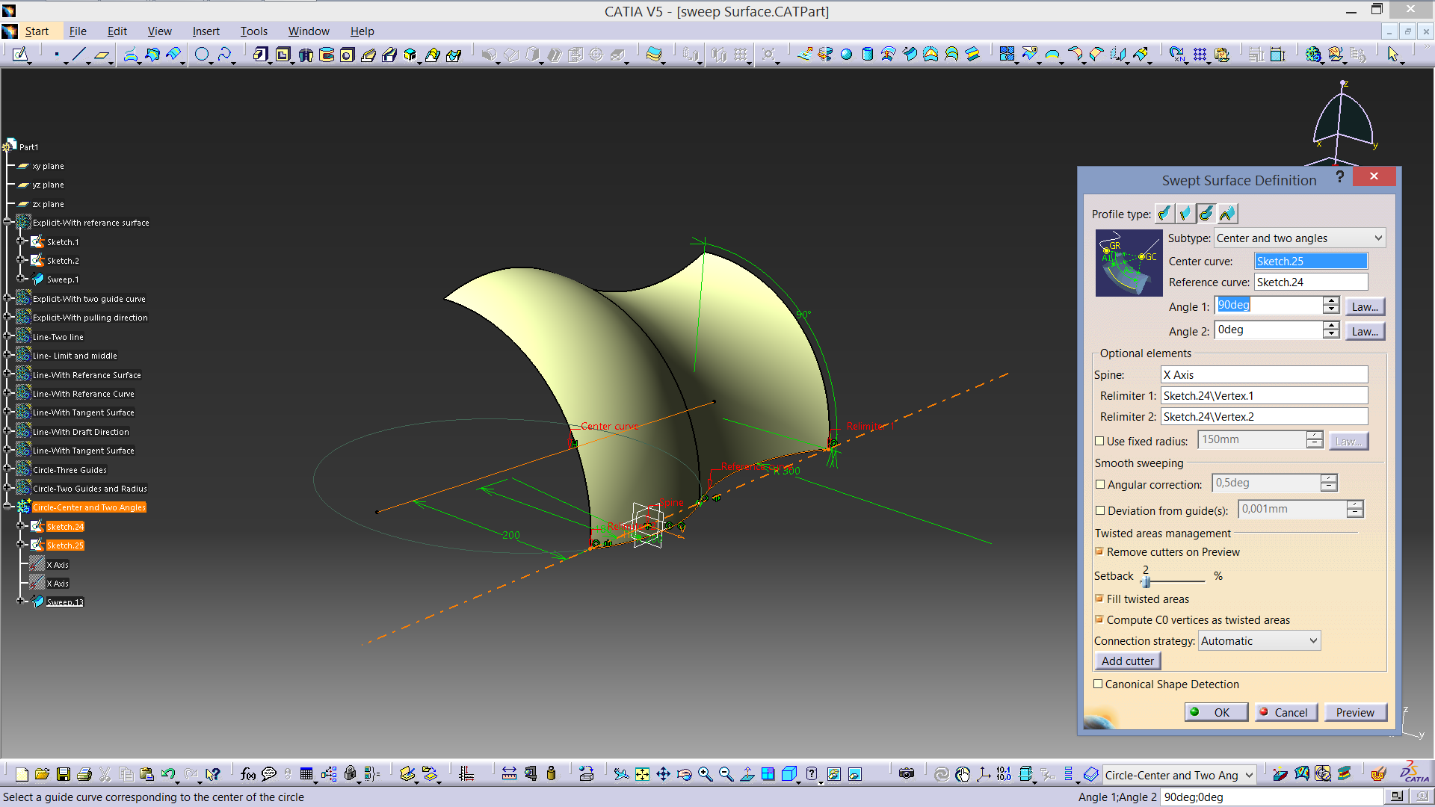1435x807 pixels.
Task: Collapse Explicit-With referance surface node
Action: [7, 222]
